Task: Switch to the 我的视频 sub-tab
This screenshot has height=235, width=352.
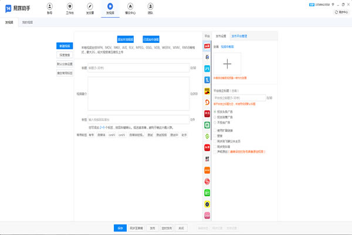Action: click(28, 22)
